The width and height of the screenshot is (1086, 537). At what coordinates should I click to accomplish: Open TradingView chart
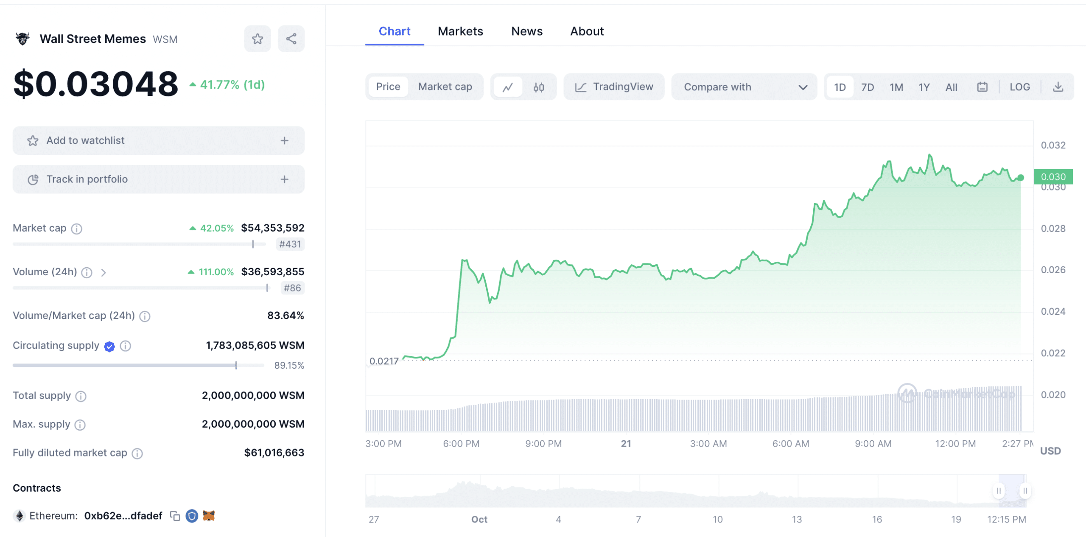click(613, 87)
